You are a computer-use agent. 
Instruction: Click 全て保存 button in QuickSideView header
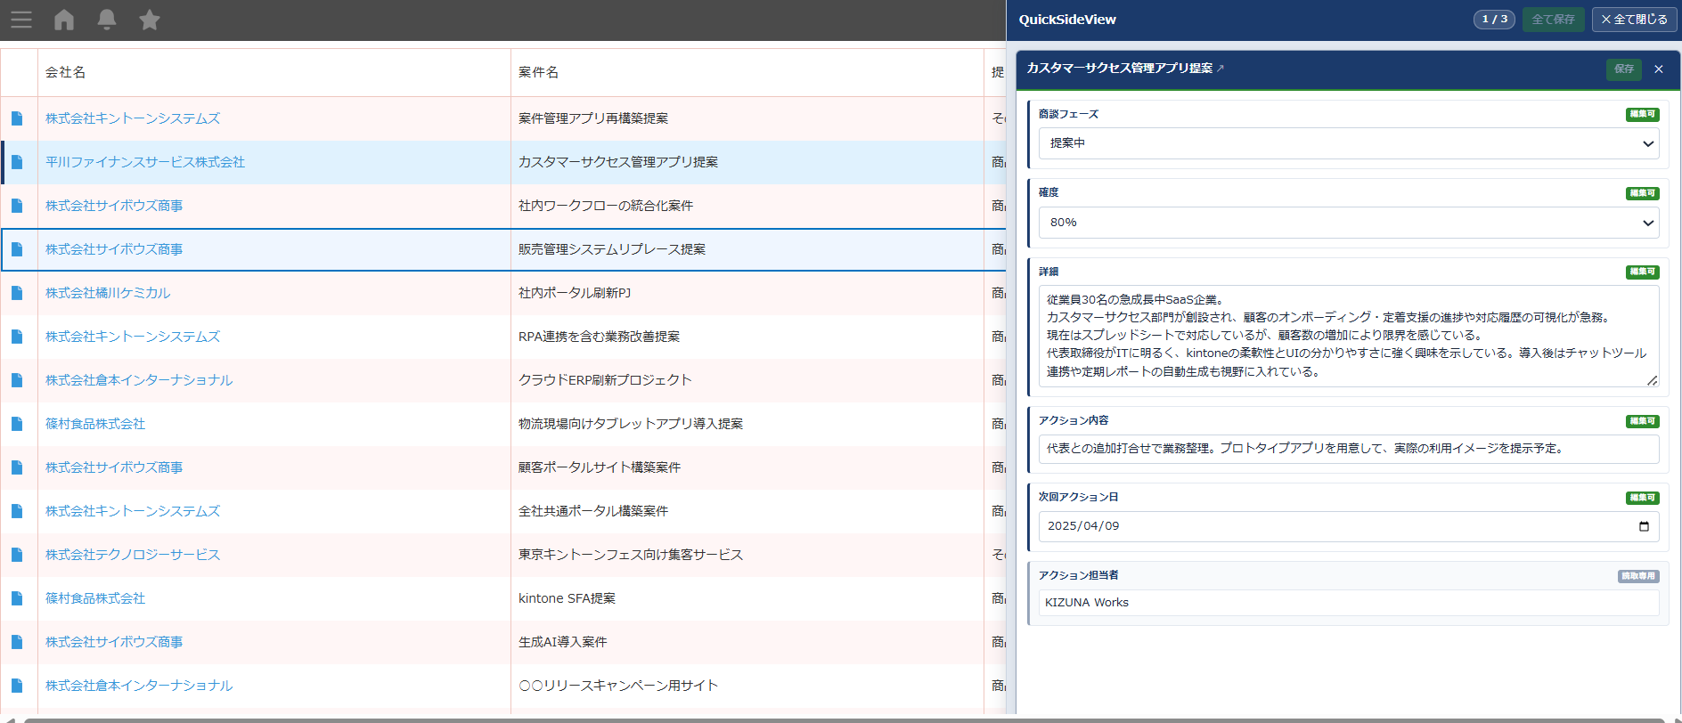1553,20
